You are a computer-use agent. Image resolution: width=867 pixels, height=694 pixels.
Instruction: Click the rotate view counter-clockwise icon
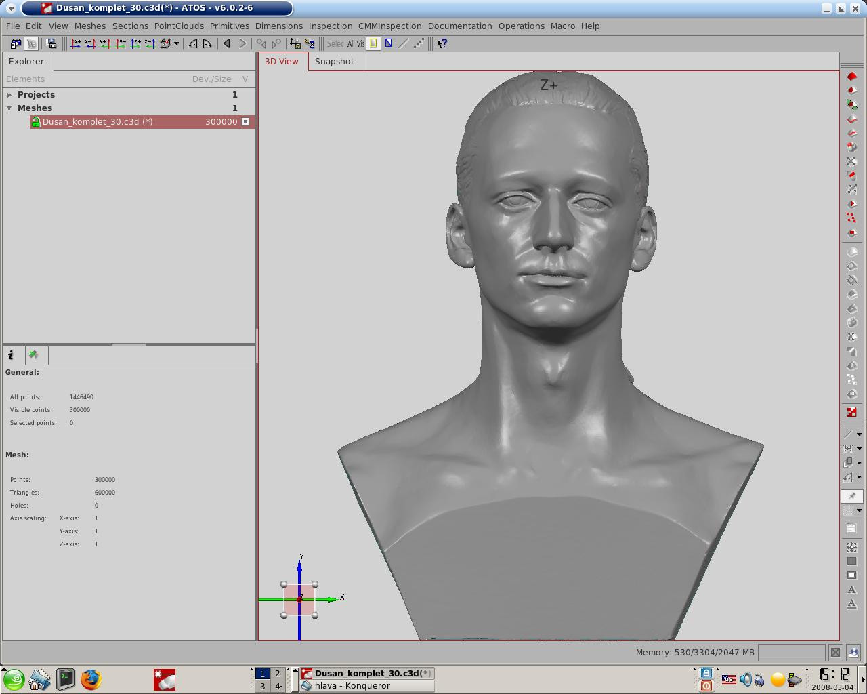(x=193, y=43)
